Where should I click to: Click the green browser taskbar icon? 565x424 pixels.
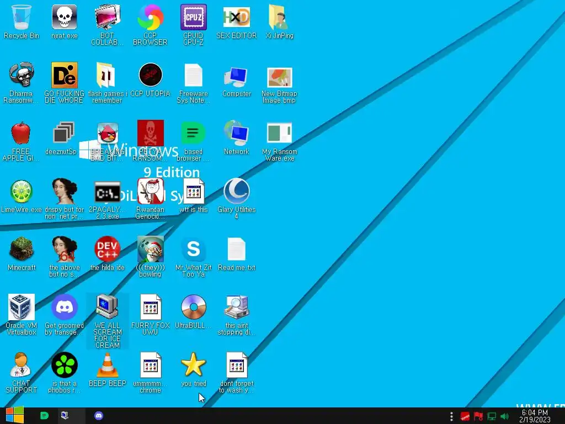pyautogui.click(x=44, y=416)
